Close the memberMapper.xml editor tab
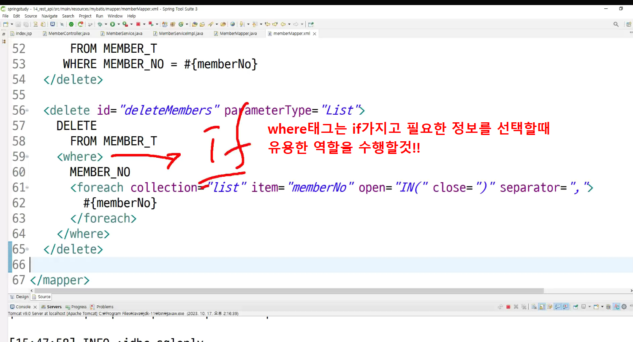Screen dimensions: 633x342 (315, 34)
